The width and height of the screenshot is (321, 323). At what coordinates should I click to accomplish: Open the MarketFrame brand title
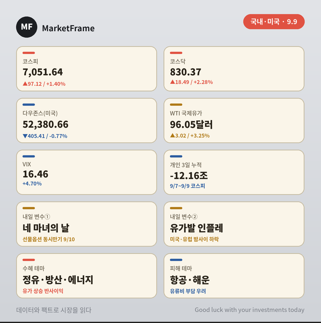point(68,28)
